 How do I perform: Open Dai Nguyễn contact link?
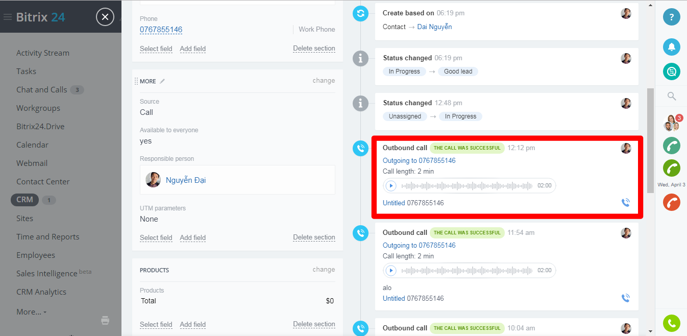(x=434, y=27)
